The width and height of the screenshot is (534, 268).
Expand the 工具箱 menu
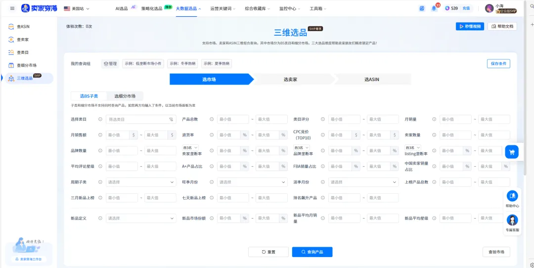point(318,8)
